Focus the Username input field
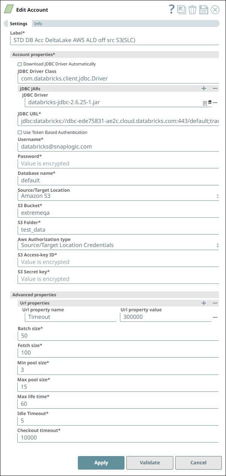 coord(118,147)
